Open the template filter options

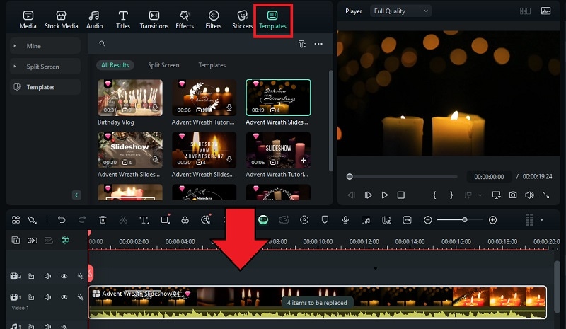[302, 44]
